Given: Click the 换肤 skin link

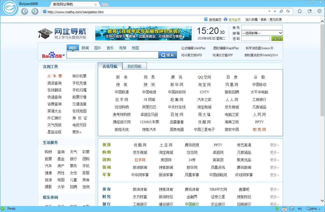Looking at the screenshot, I should pos(264,19).
